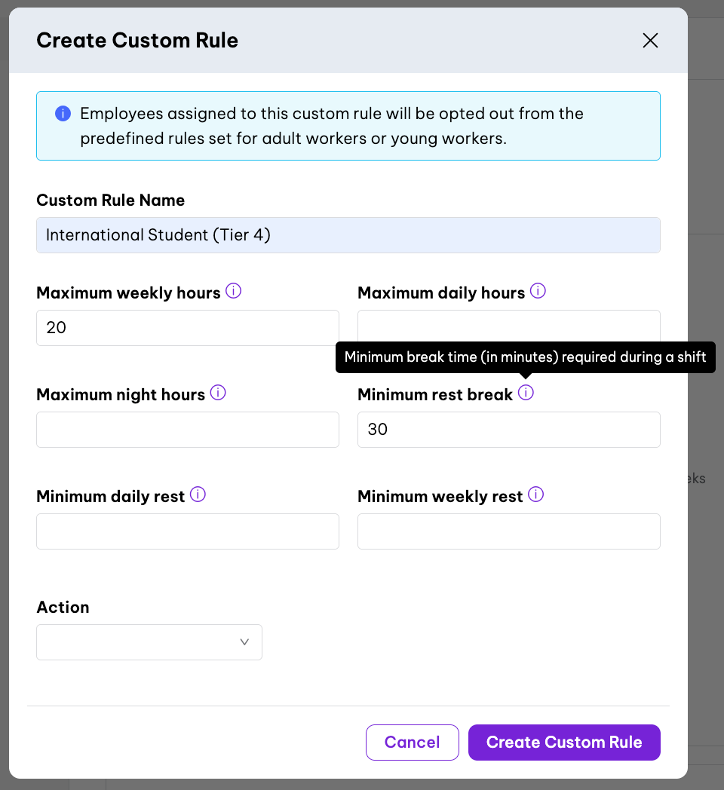Click the Minimum rest break info icon
This screenshot has width=724, height=790.
click(x=526, y=393)
